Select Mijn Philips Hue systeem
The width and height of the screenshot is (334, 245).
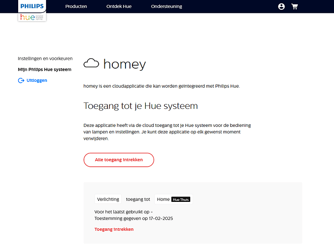click(x=45, y=70)
